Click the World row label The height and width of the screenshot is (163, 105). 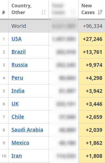[19, 26]
